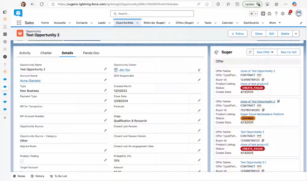Copy the expired offer's name icon
This screenshot has width=307, height=181.
278,101
